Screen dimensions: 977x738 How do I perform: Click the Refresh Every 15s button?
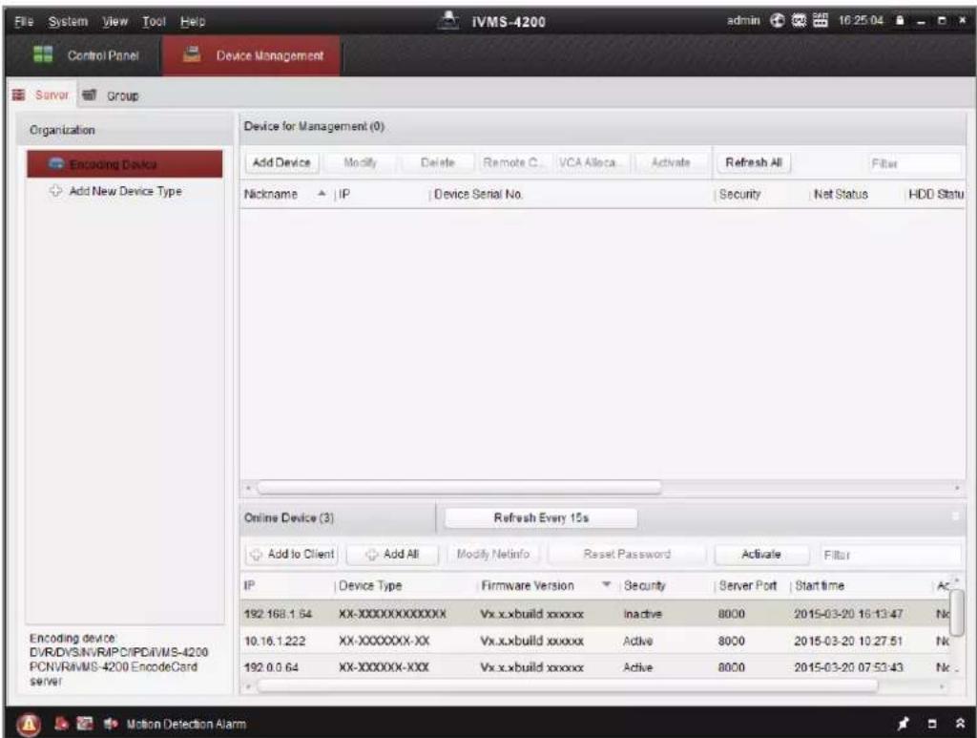(x=541, y=518)
